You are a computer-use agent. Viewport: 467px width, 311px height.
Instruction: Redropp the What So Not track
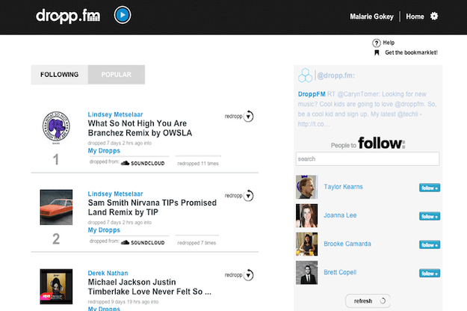click(239, 116)
